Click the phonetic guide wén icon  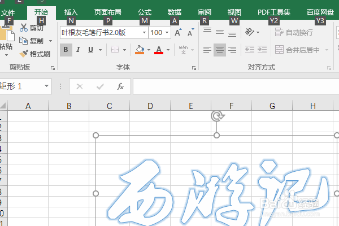(x=183, y=50)
